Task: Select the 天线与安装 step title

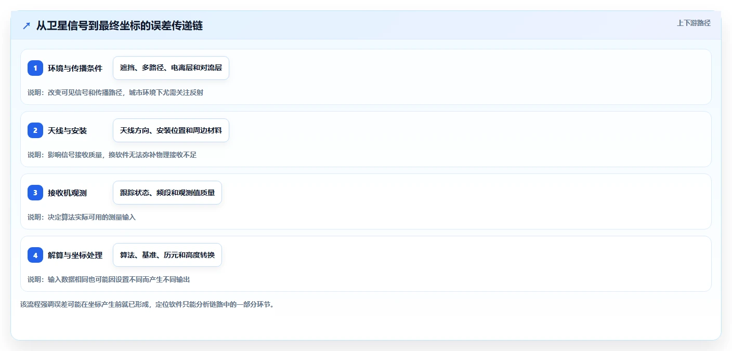Action: click(67, 130)
